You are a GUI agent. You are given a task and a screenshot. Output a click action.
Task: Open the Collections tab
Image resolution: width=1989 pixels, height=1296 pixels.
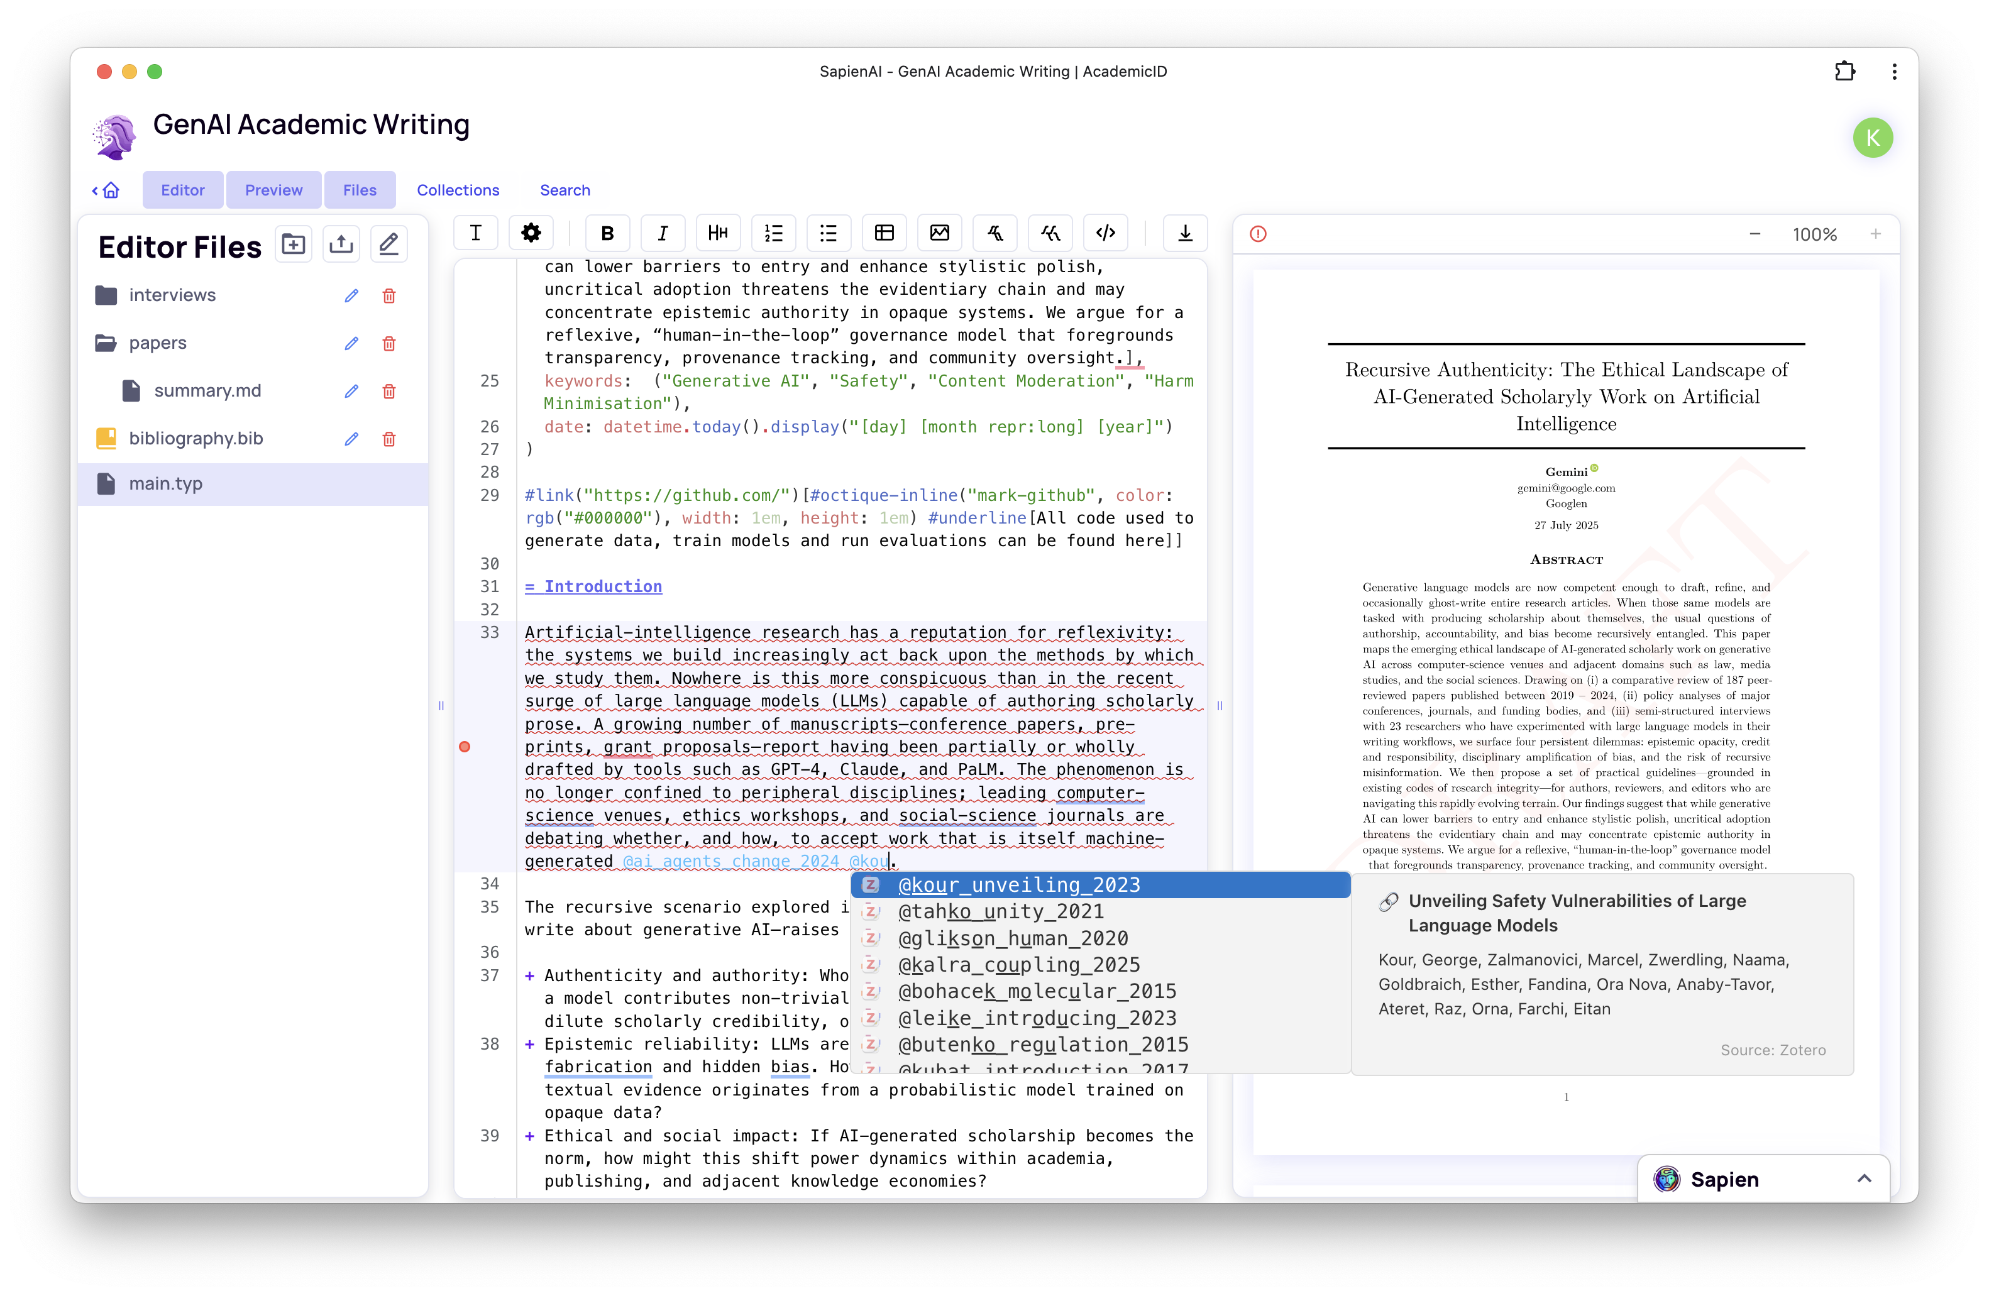(458, 190)
